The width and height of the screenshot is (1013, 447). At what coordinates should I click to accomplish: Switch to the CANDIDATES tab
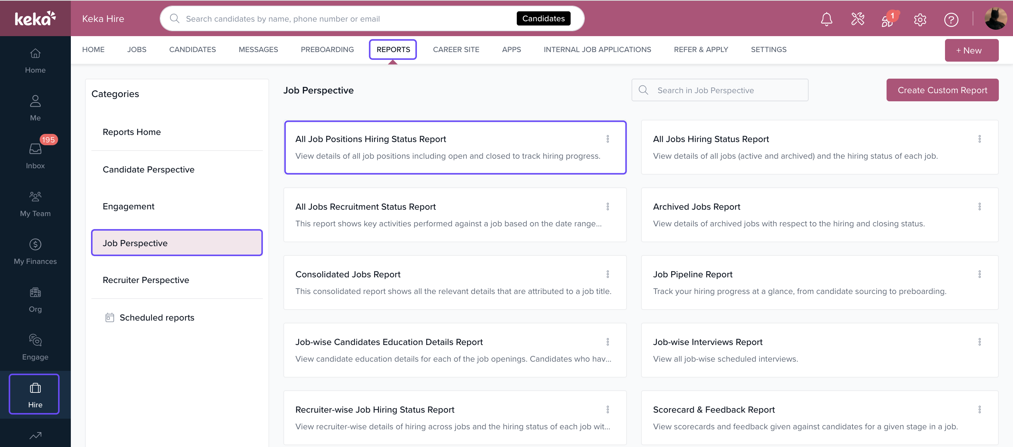[192, 50]
